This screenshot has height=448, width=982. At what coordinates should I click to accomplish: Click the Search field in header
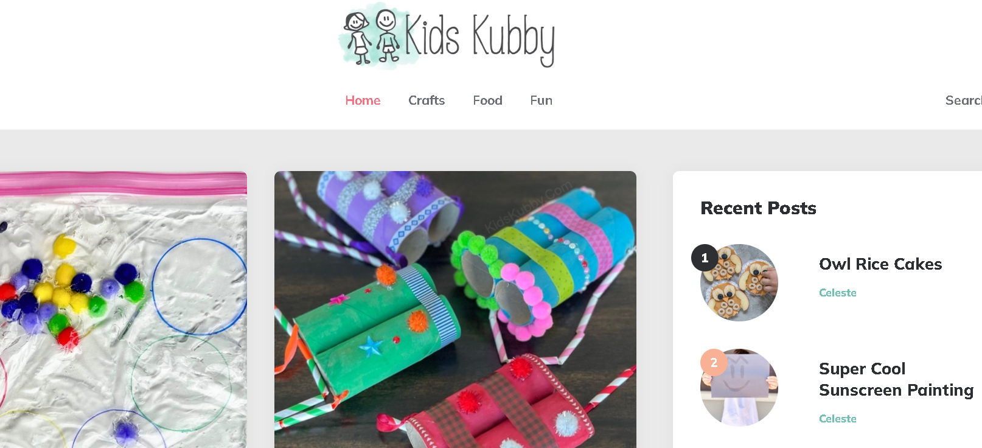pyautogui.click(x=963, y=100)
